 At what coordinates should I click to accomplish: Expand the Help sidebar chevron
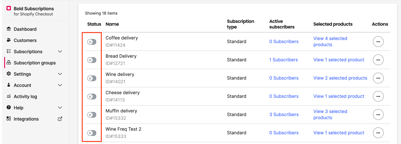60,108
